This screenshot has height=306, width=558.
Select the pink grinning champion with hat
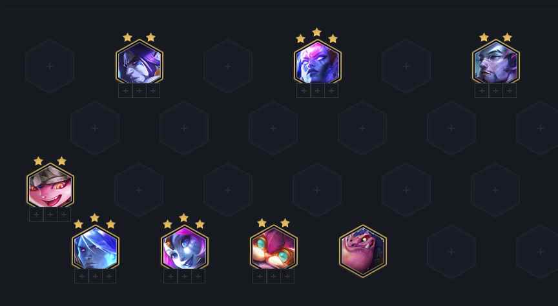coord(50,187)
